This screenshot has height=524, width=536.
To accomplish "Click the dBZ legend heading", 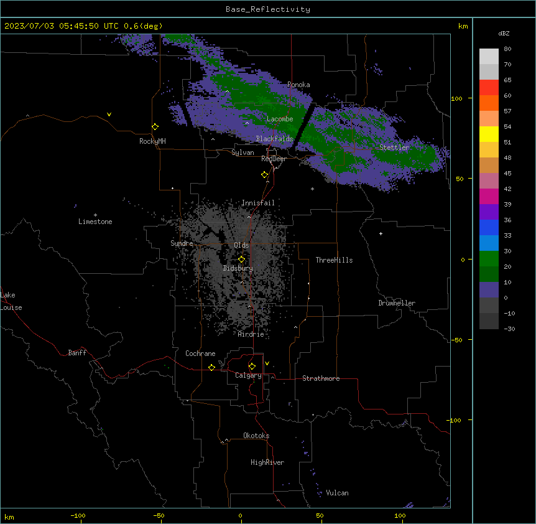I will point(504,33).
